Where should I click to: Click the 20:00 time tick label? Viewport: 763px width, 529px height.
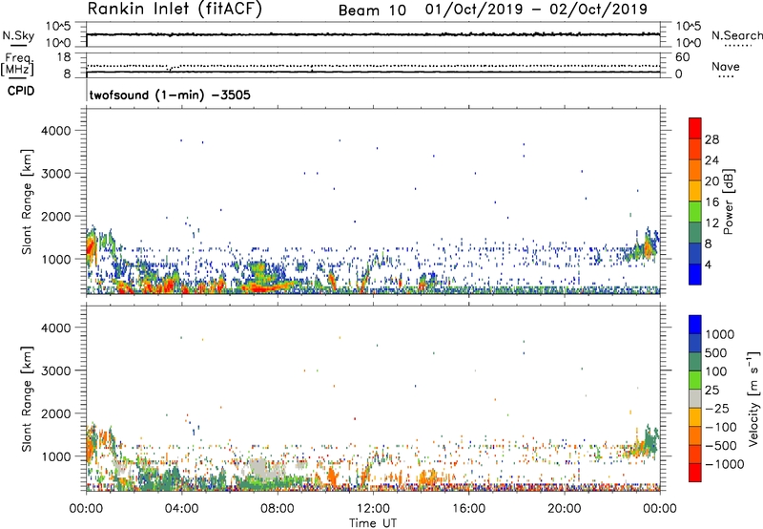pos(564,509)
